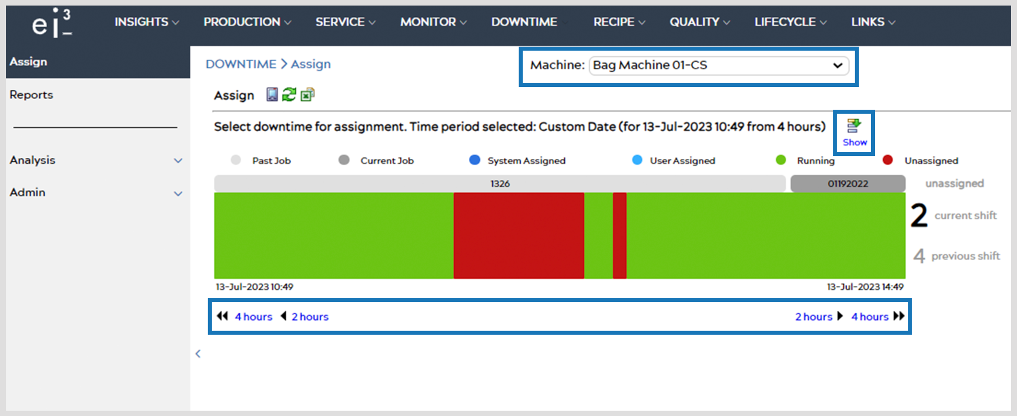Click the past job bar 1326
Screen dimensions: 1017x416
click(500, 184)
